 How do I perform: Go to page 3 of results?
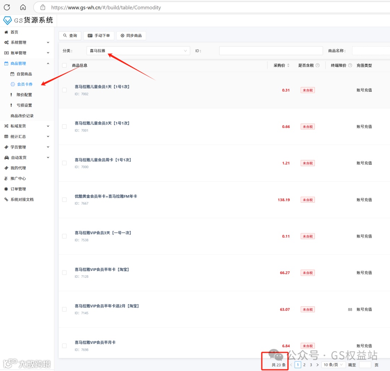[311, 365]
